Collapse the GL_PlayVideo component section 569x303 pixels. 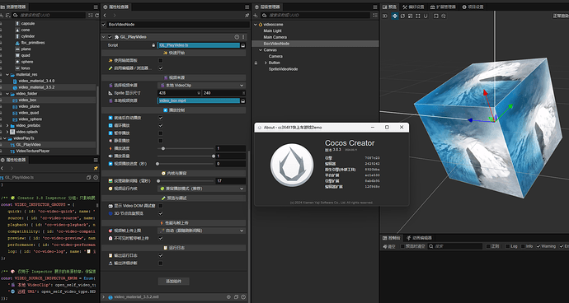point(104,37)
